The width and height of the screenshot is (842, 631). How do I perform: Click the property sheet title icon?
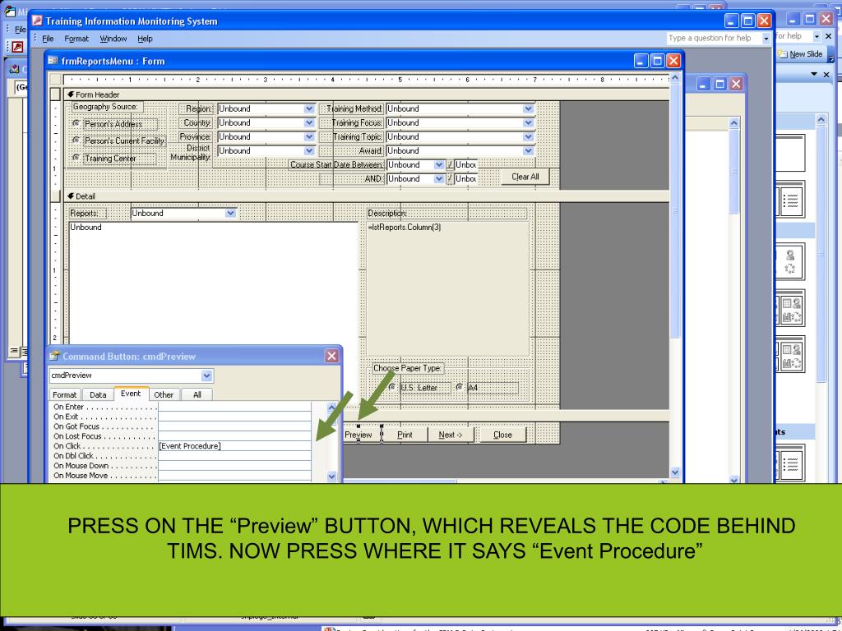coord(54,357)
